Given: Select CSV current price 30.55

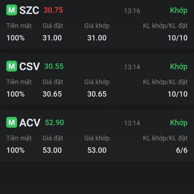Looking at the screenshot, I should pos(54,66).
